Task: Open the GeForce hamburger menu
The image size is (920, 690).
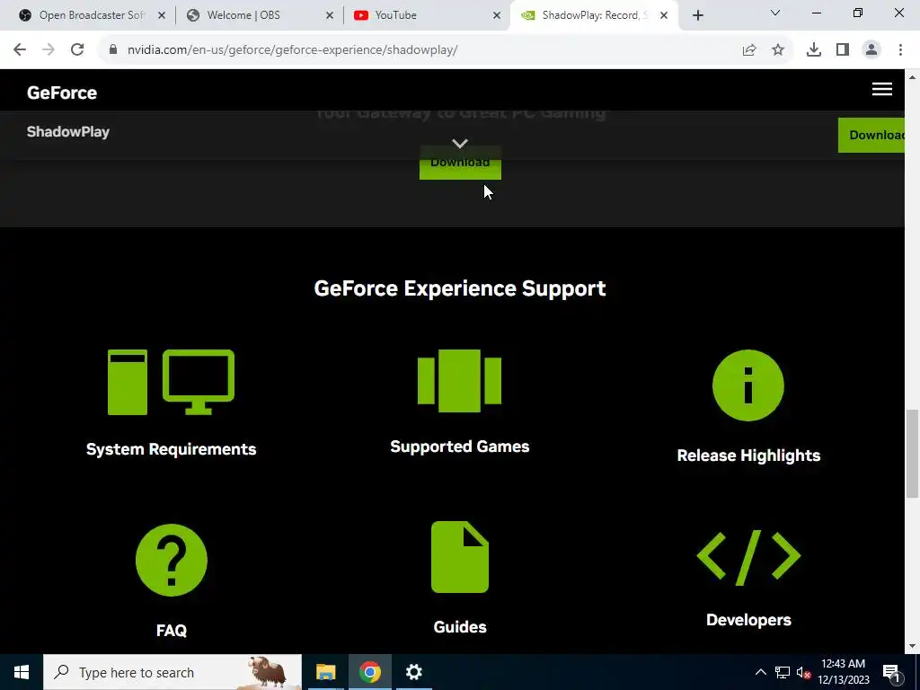Action: point(882,89)
